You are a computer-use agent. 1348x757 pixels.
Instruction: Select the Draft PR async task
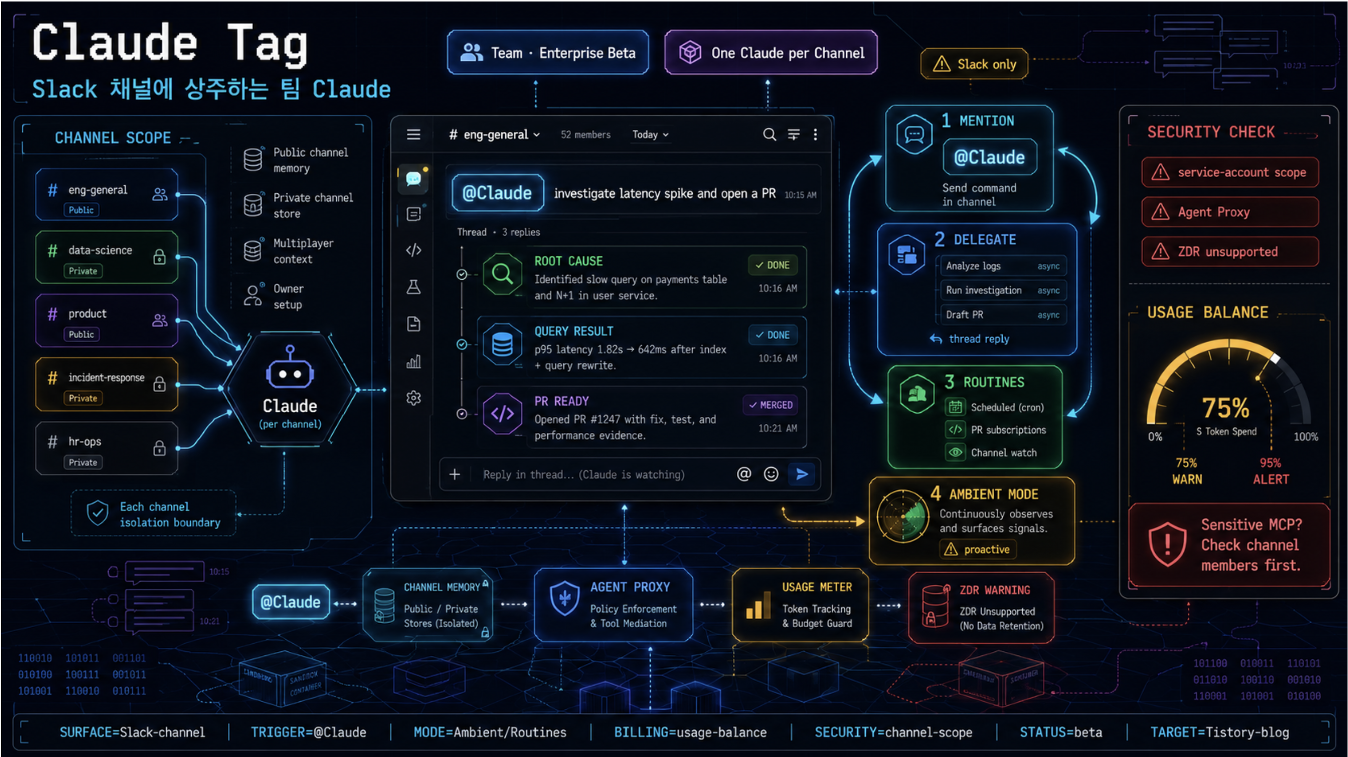point(1002,315)
